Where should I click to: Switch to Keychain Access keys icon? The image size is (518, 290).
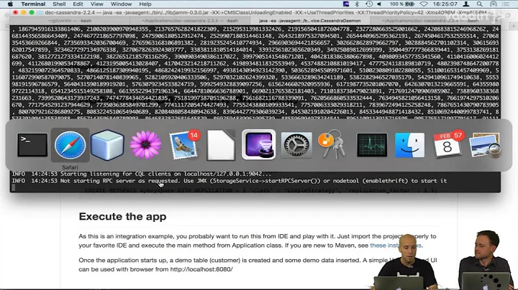click(332, 145)
